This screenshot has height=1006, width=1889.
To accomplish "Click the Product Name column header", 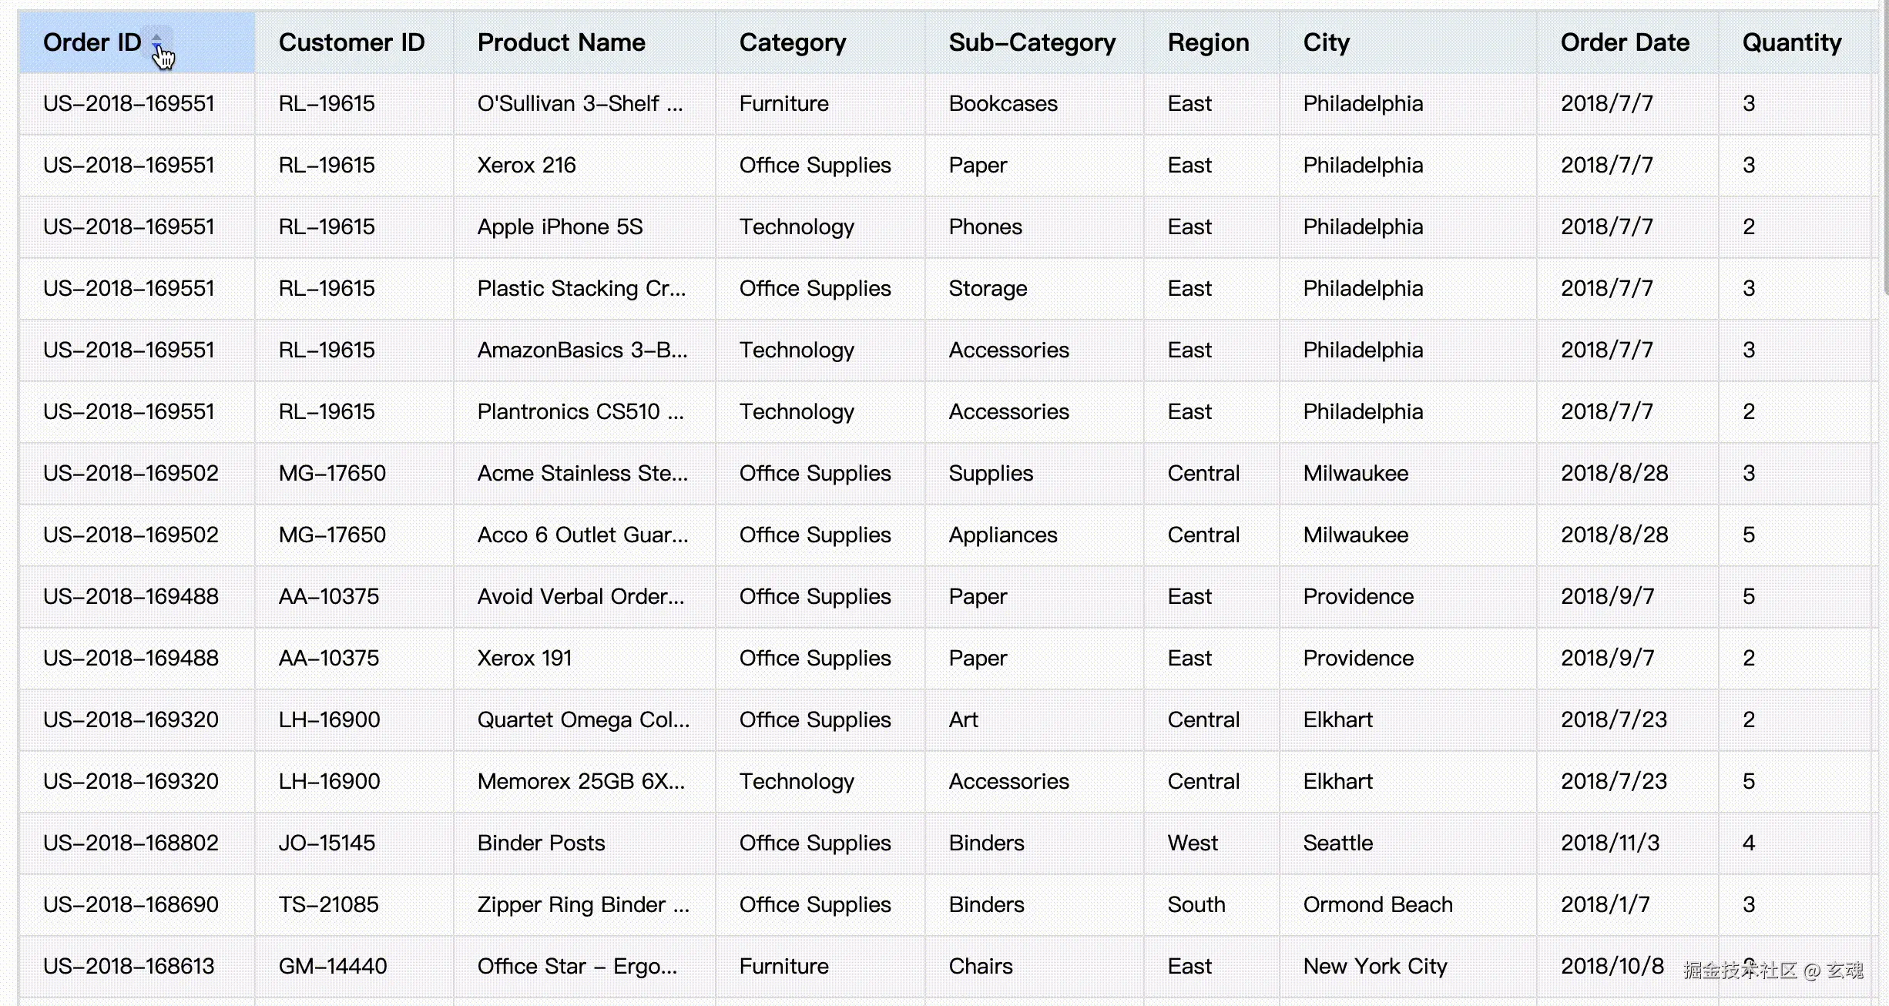I will tap(561, 42).
